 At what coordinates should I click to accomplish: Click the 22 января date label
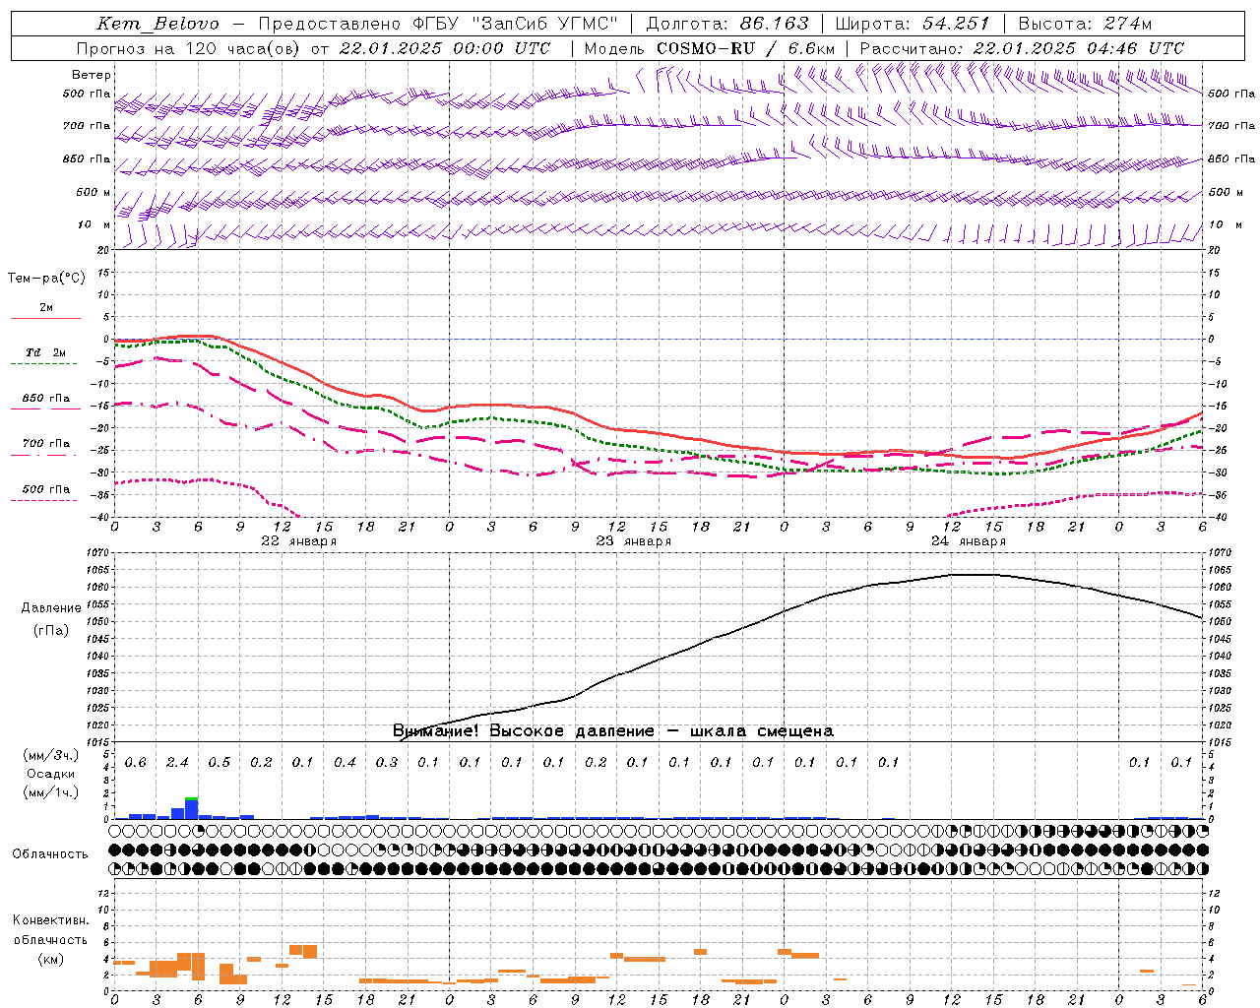click(298, 541)
